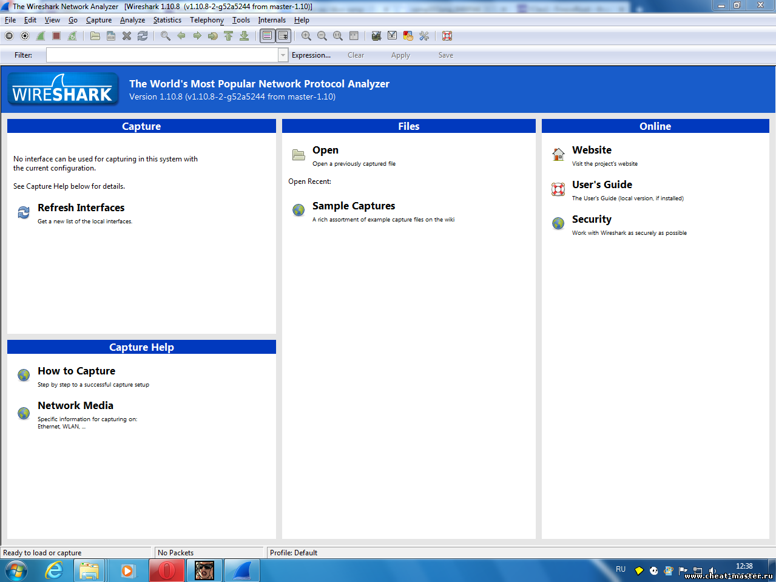Open the Telephony menu
Screen dimensions: 776x582
[x=206, y=20]
